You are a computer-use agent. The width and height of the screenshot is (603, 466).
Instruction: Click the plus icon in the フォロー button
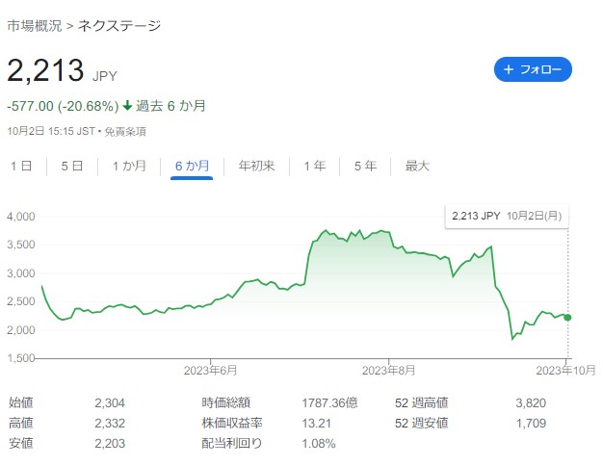pyautogui.click(x=509, y=69)
